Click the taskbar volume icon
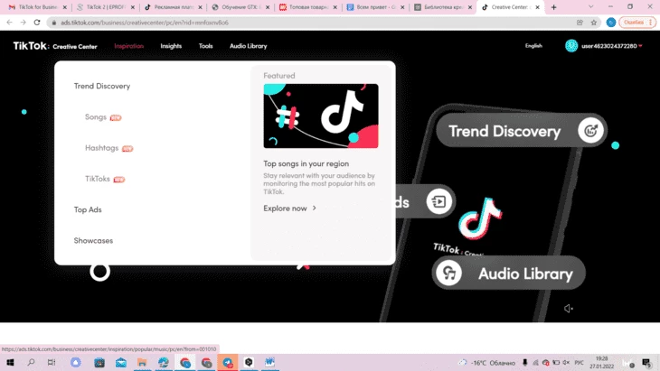The width and height of the screenshot is (660, 371). click(x=566, y=363)
